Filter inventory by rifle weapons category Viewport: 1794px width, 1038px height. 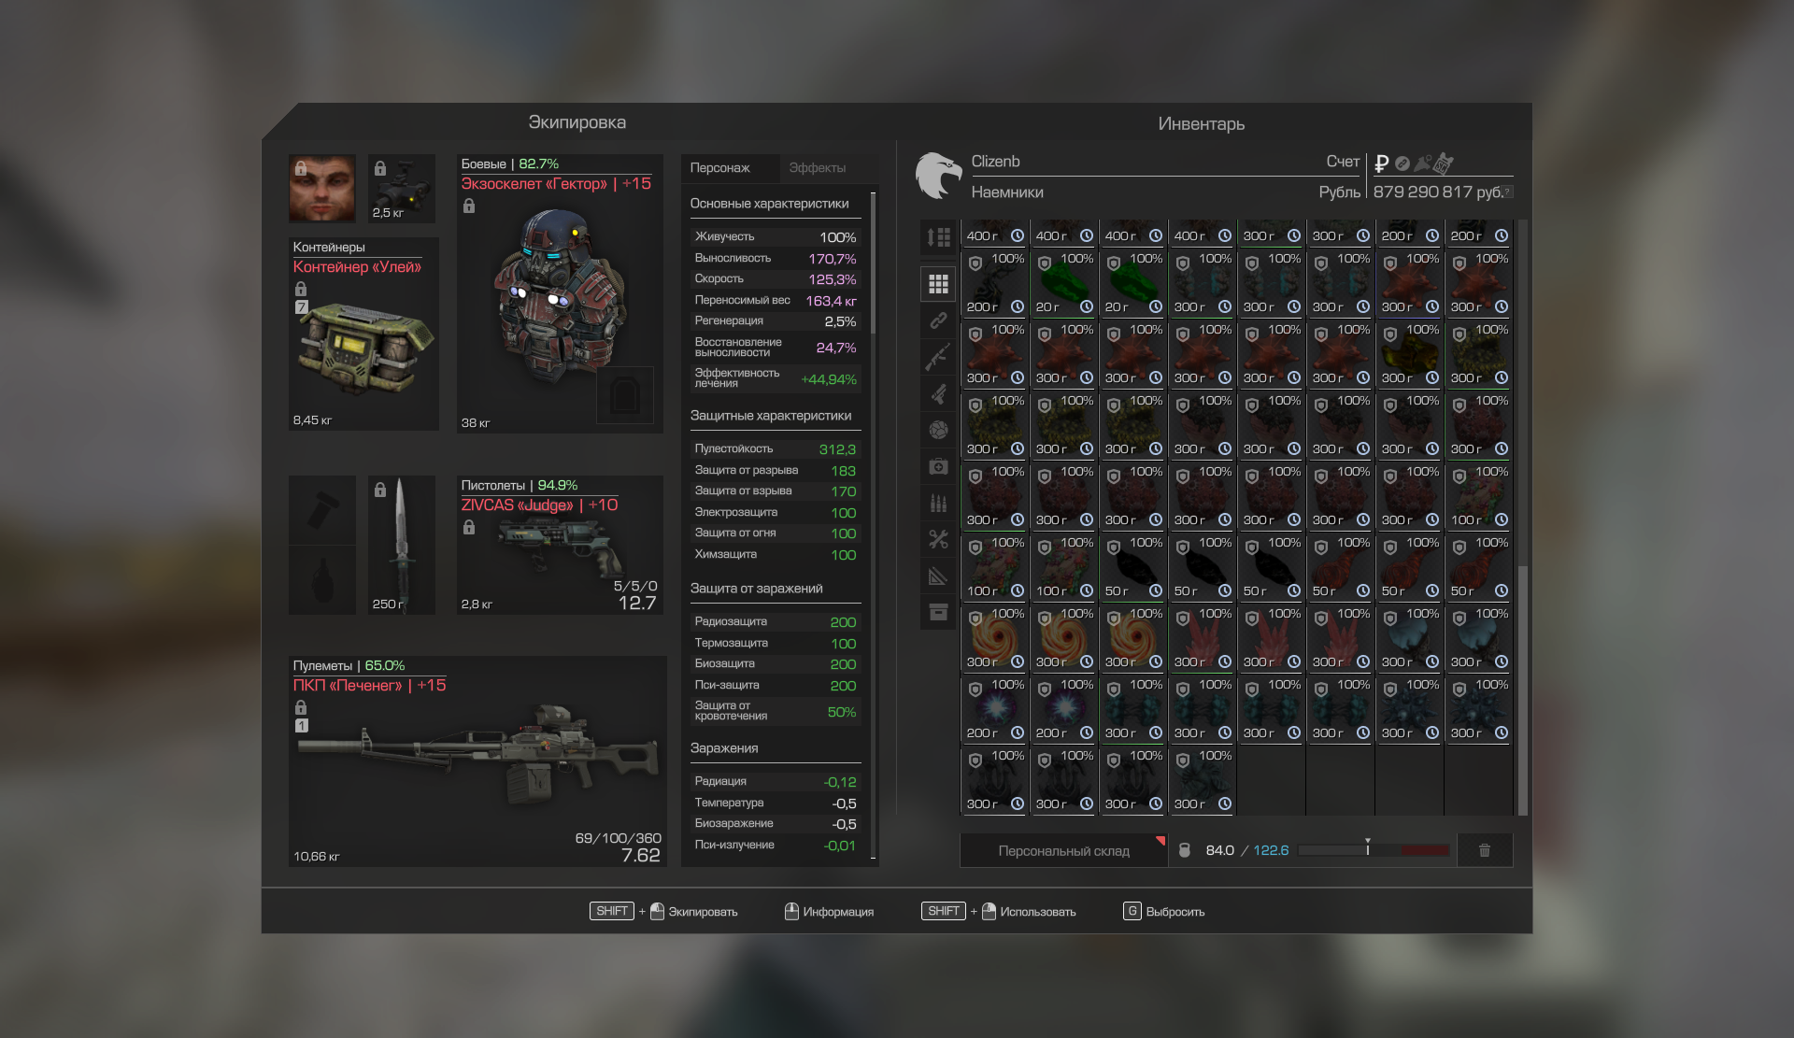tap(938, 357)
